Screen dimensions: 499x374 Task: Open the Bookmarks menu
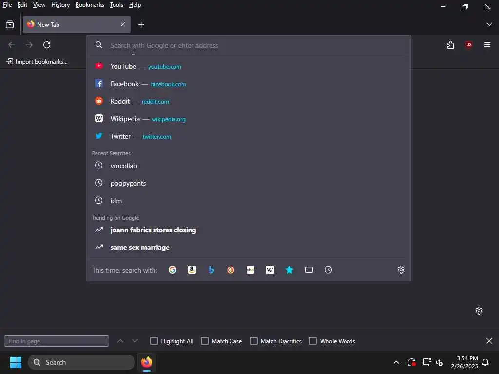(x=90, y=5)
